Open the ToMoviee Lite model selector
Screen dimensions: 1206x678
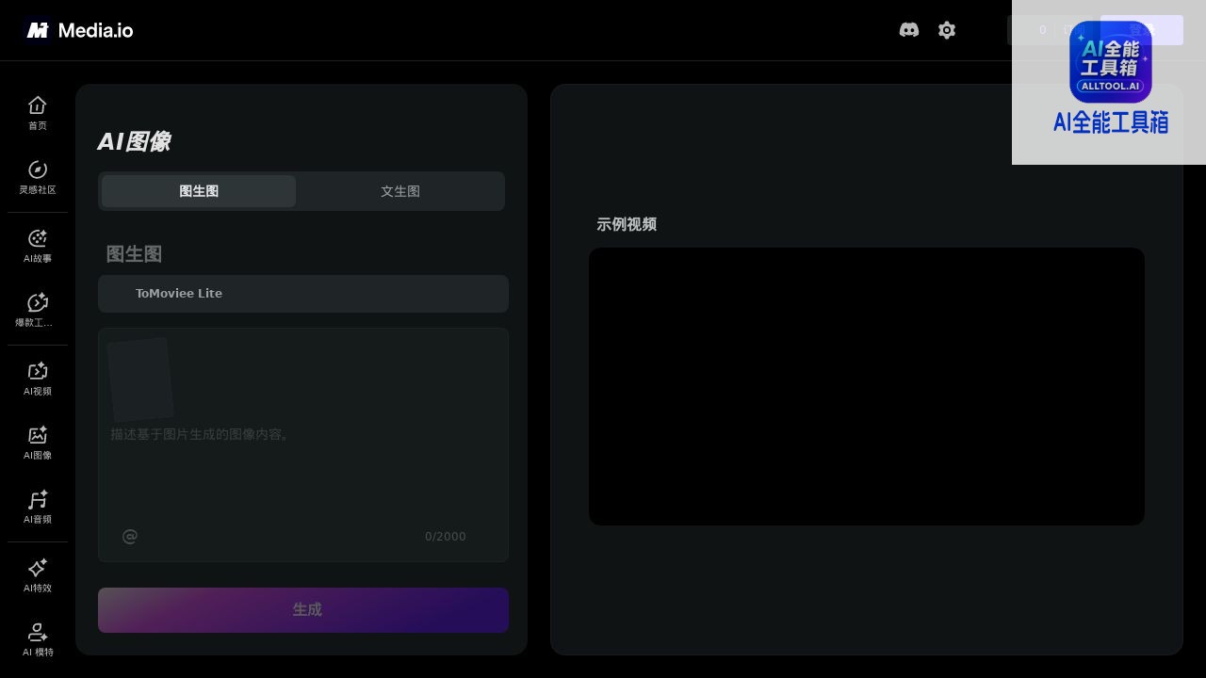[x=303, y=294]
